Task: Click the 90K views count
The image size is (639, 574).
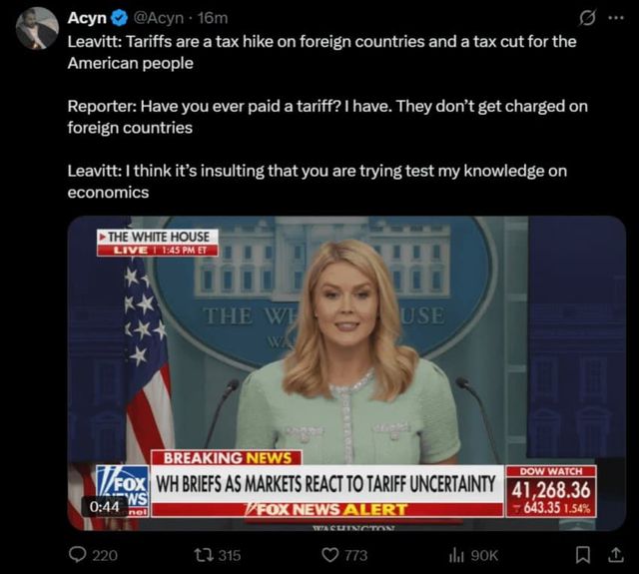Action: pyautogui.click(x=484, y=555)
